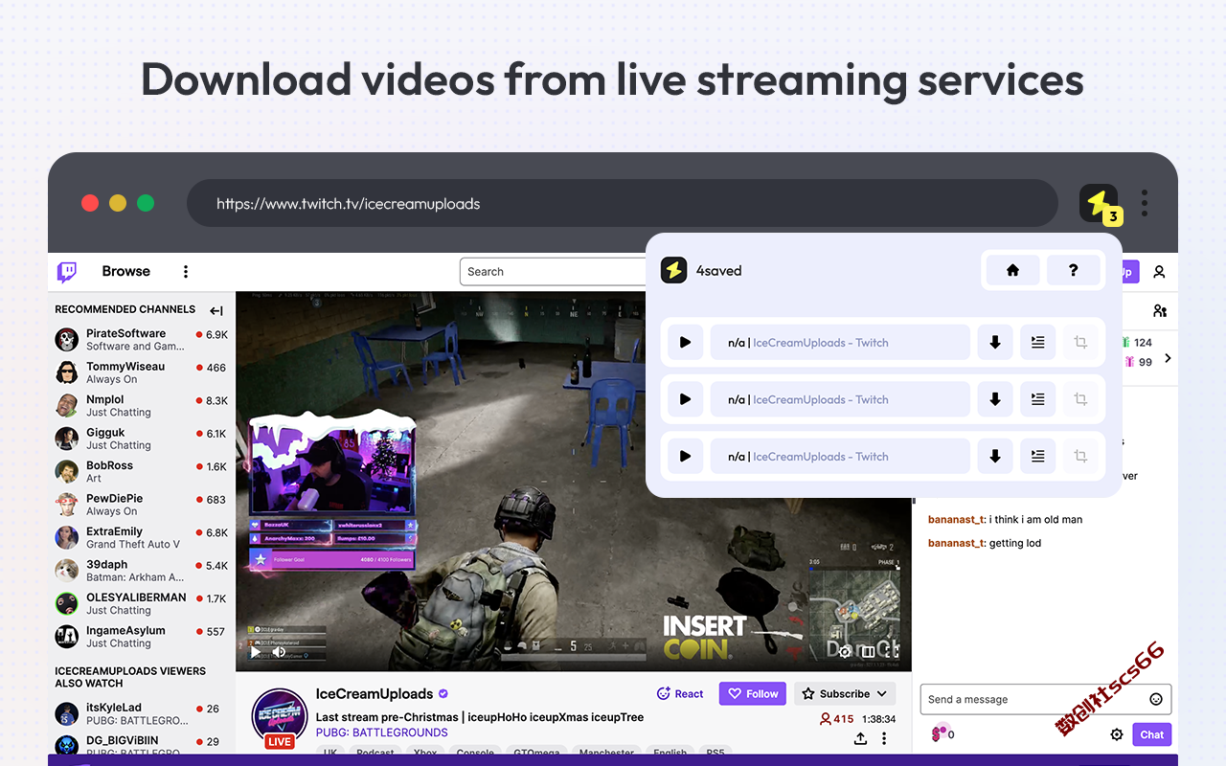
Task: Open PewDiePie recommended channel
Action: tap(142, 505)
